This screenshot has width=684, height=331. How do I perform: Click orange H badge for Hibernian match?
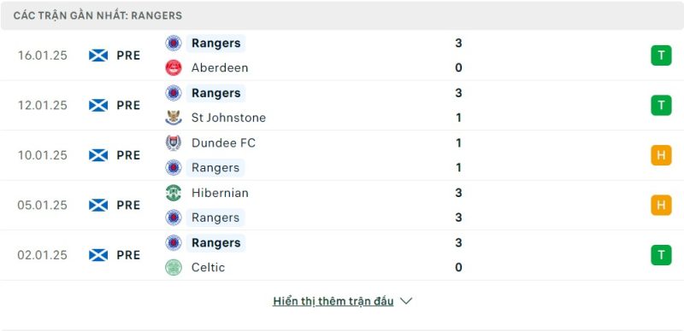pyautogui.click(x=661, y=205)
